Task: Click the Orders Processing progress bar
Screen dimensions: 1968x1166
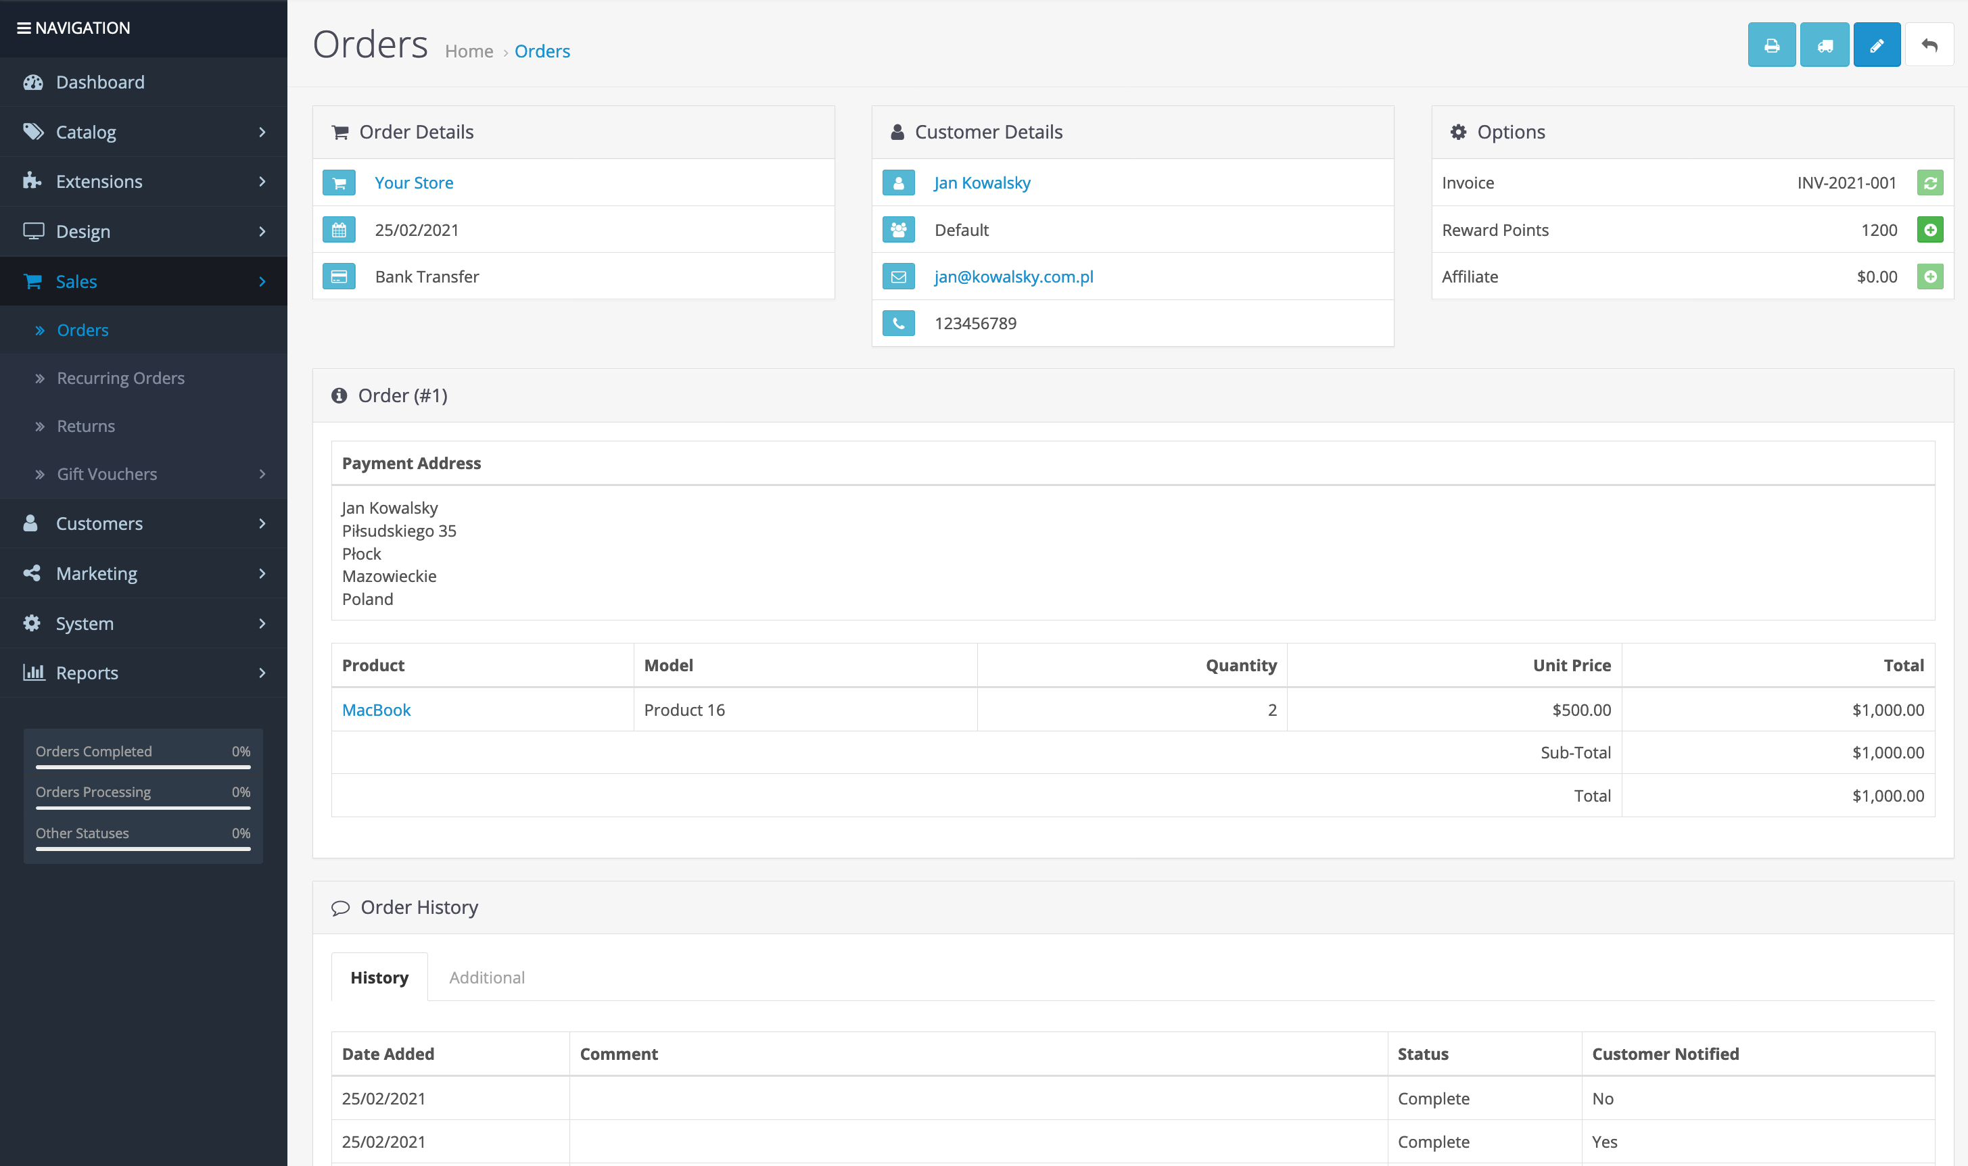Action: click(x=143, y=808)
